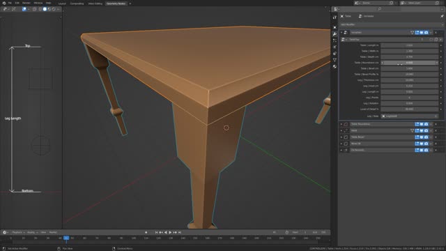Play the animation forward

[170, 232]
